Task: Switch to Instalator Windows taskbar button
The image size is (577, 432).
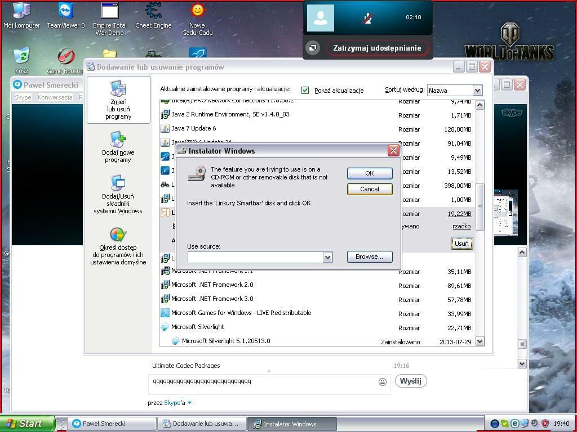Action: pyautogui.click(x=292, y=424)
